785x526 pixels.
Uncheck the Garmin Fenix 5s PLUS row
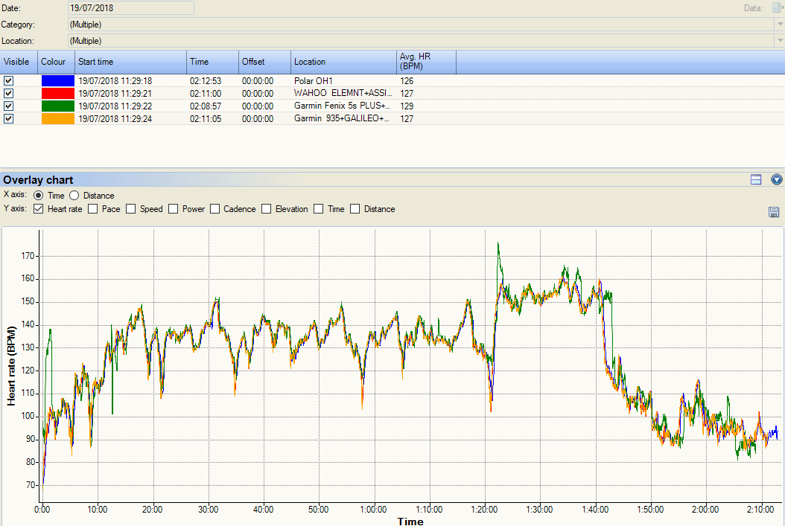(x=9, y=106)
